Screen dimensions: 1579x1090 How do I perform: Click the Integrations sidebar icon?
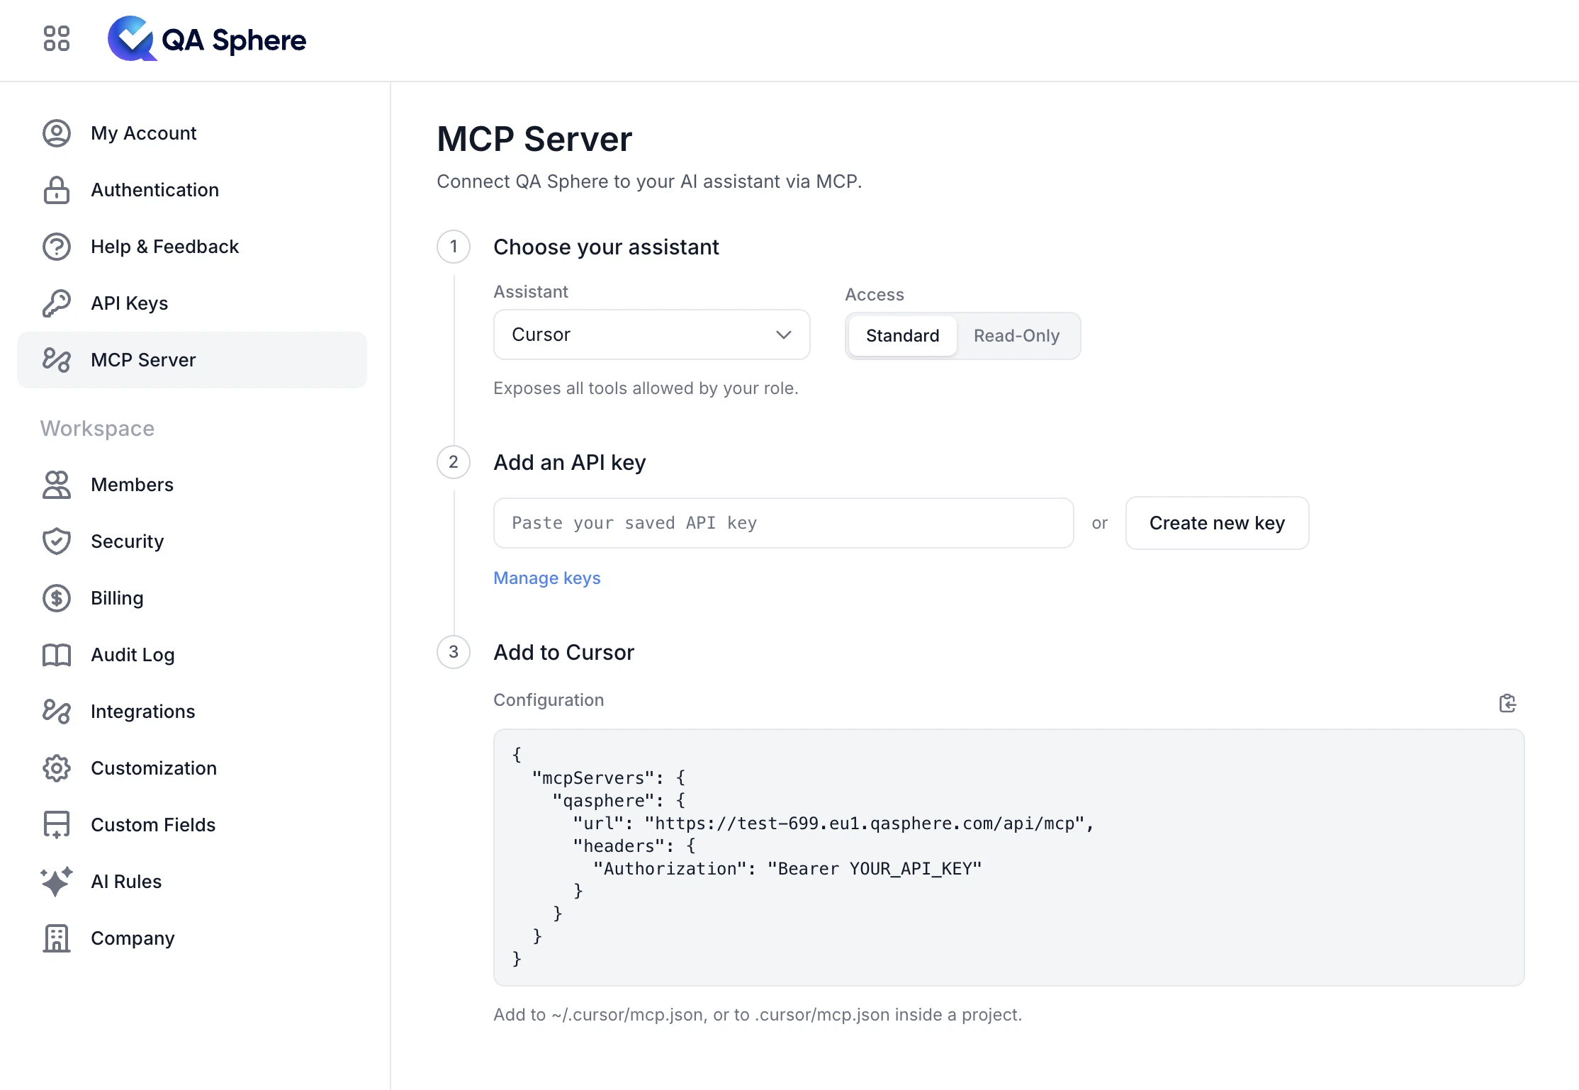tap(57, 712)
